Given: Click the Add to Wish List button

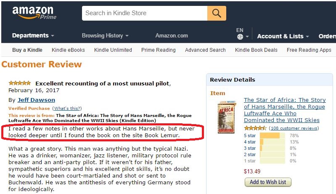Looking at the screenshot, I should (x=268, y=182).
